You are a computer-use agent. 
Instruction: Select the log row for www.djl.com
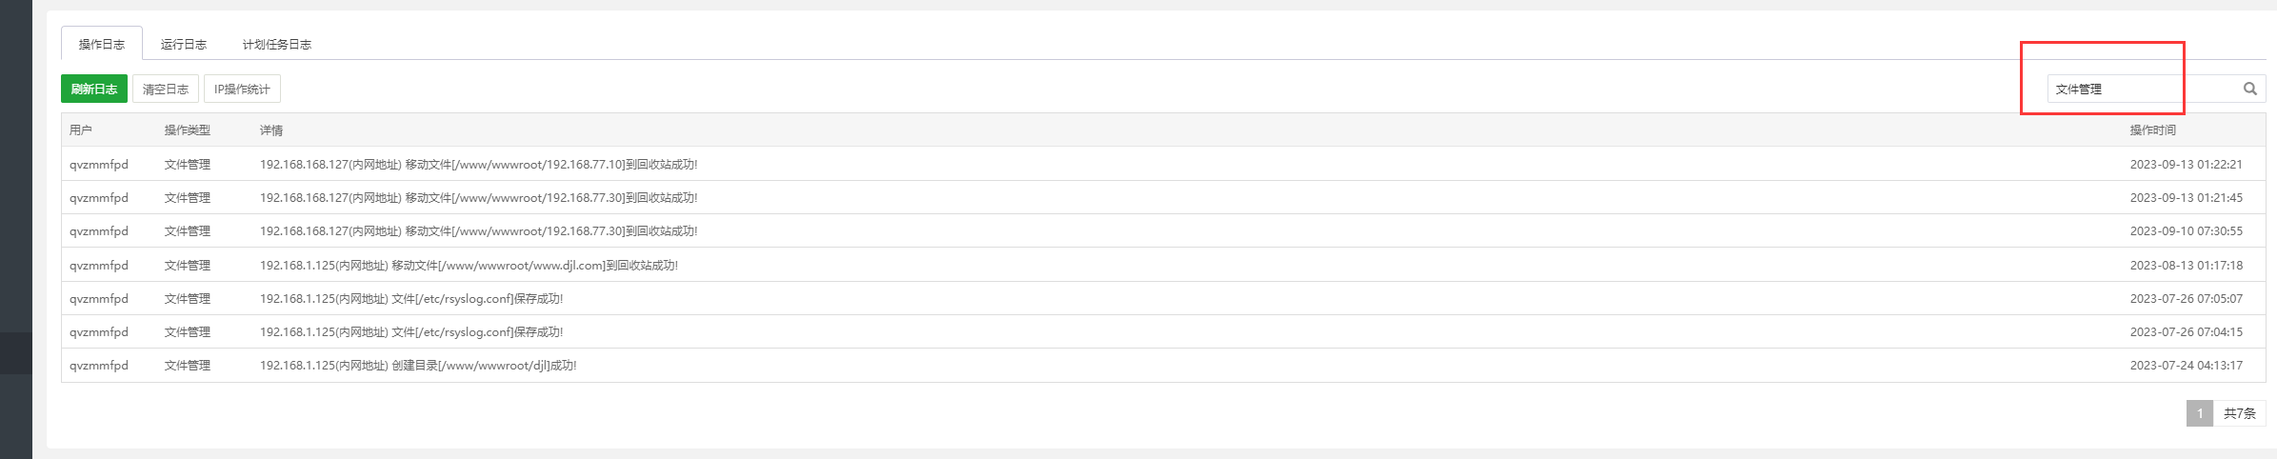pyautogui.click(x=1164, y=265)
